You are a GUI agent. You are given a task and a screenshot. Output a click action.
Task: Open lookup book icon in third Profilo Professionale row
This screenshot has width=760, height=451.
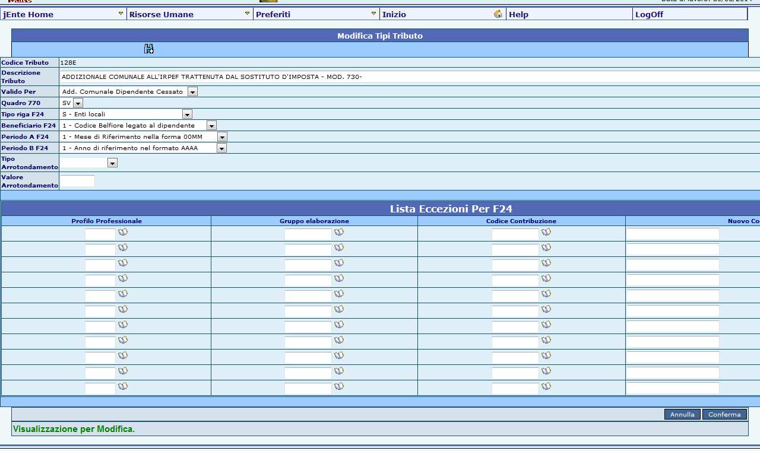(x=123, y=263)
